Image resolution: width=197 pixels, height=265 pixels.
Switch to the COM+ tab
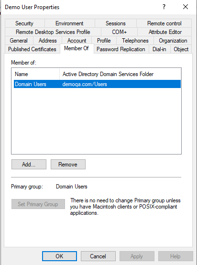(x=119, y=32)
